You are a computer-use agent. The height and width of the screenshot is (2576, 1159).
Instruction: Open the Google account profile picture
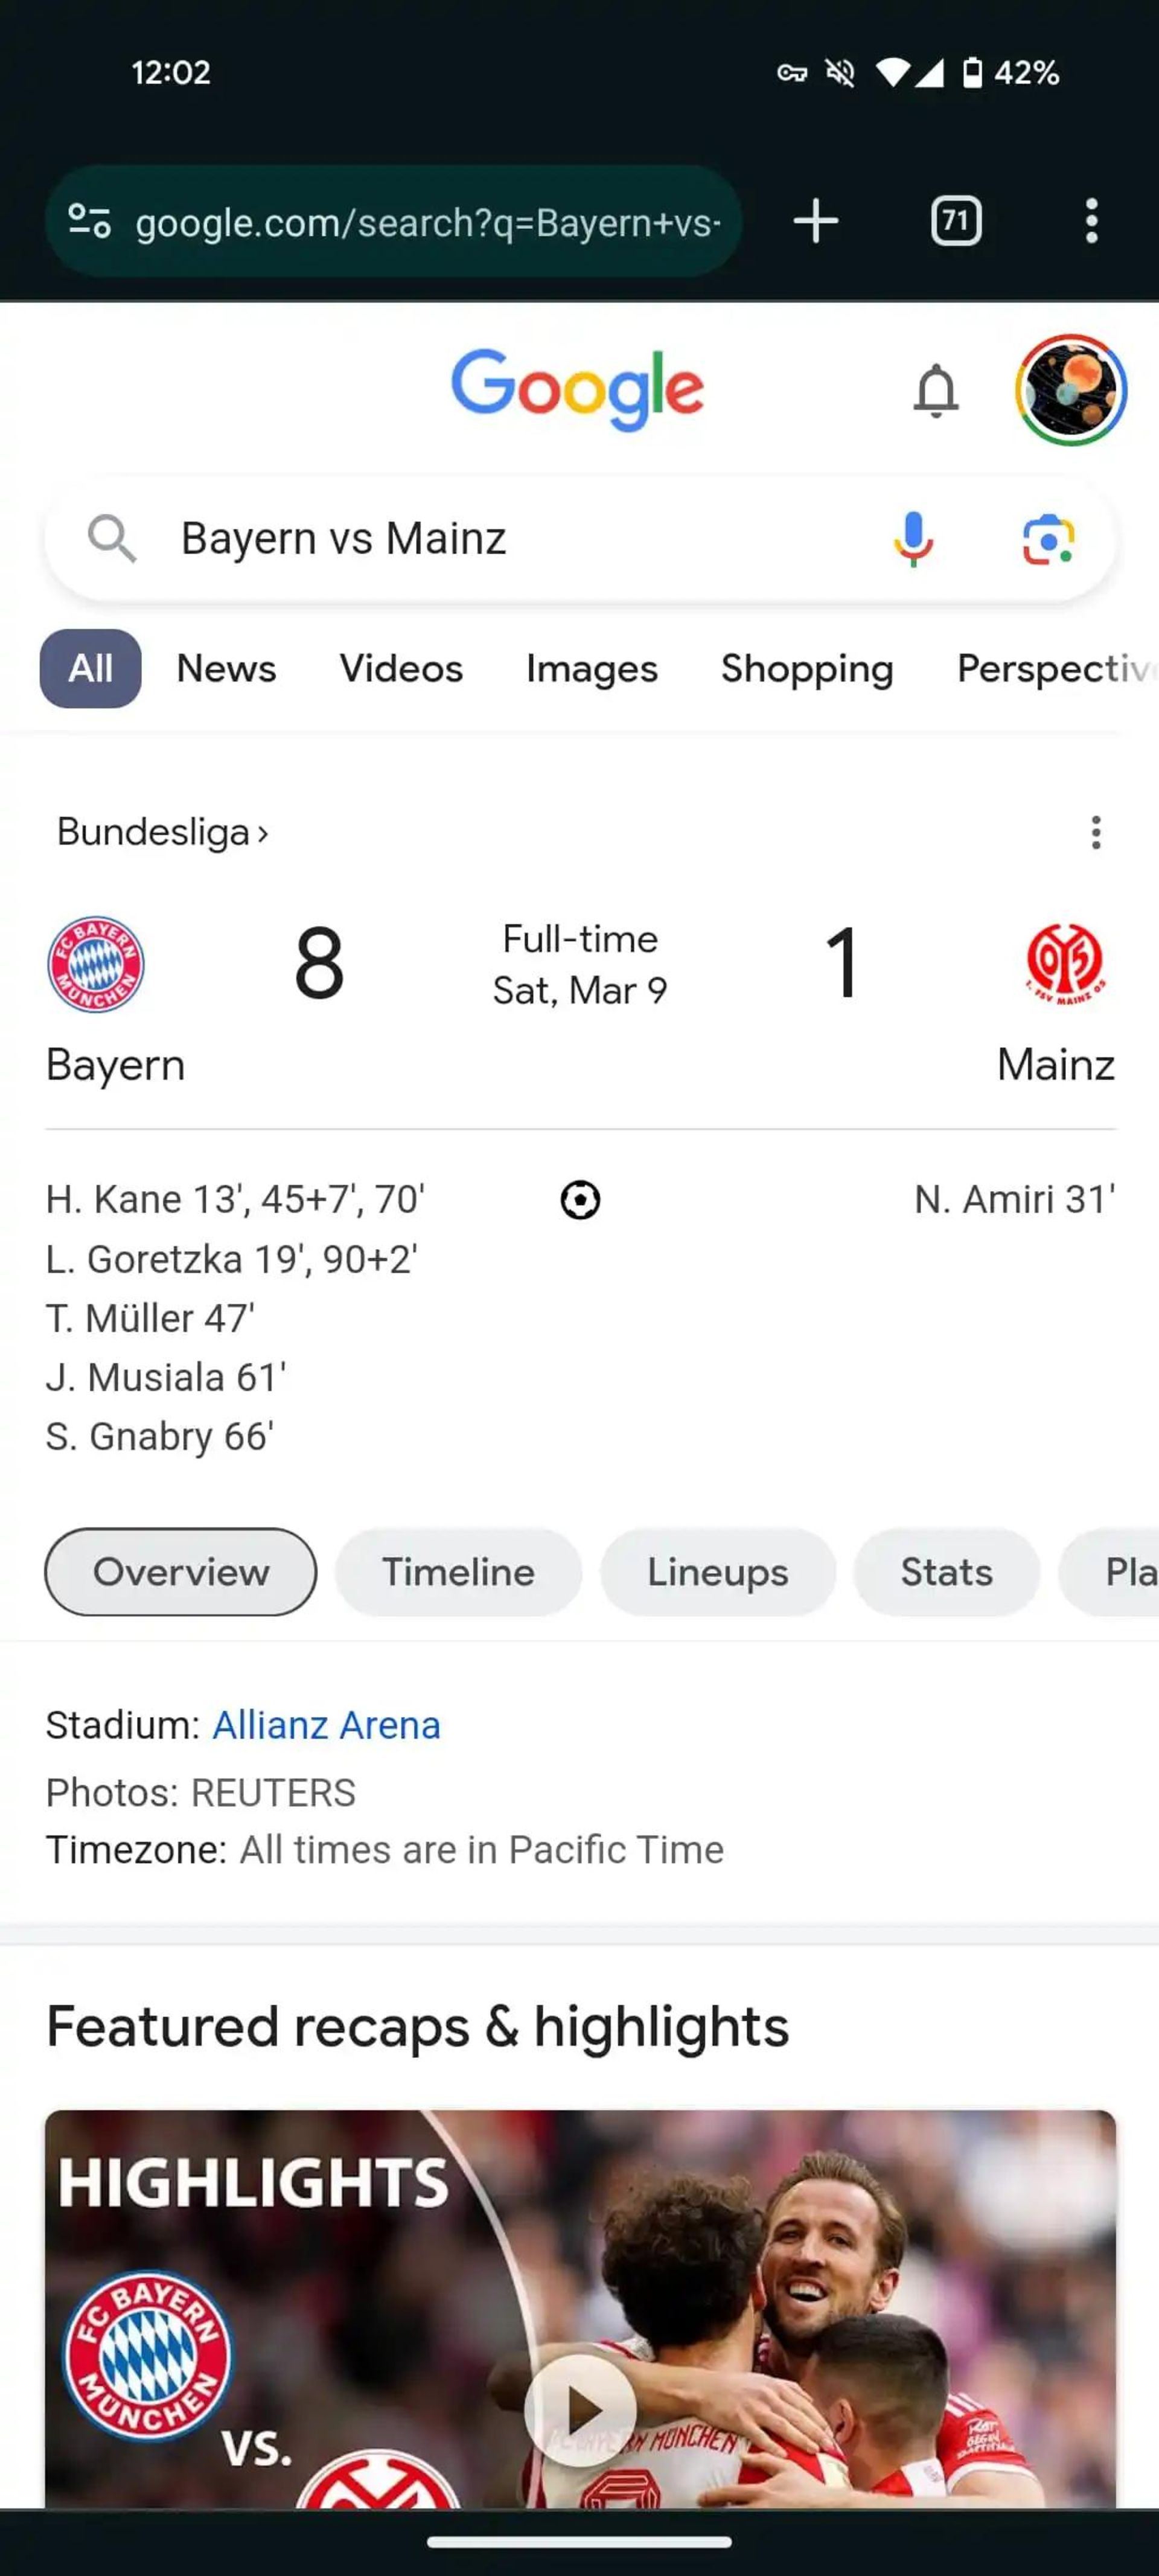click(x=1071, y=390)
